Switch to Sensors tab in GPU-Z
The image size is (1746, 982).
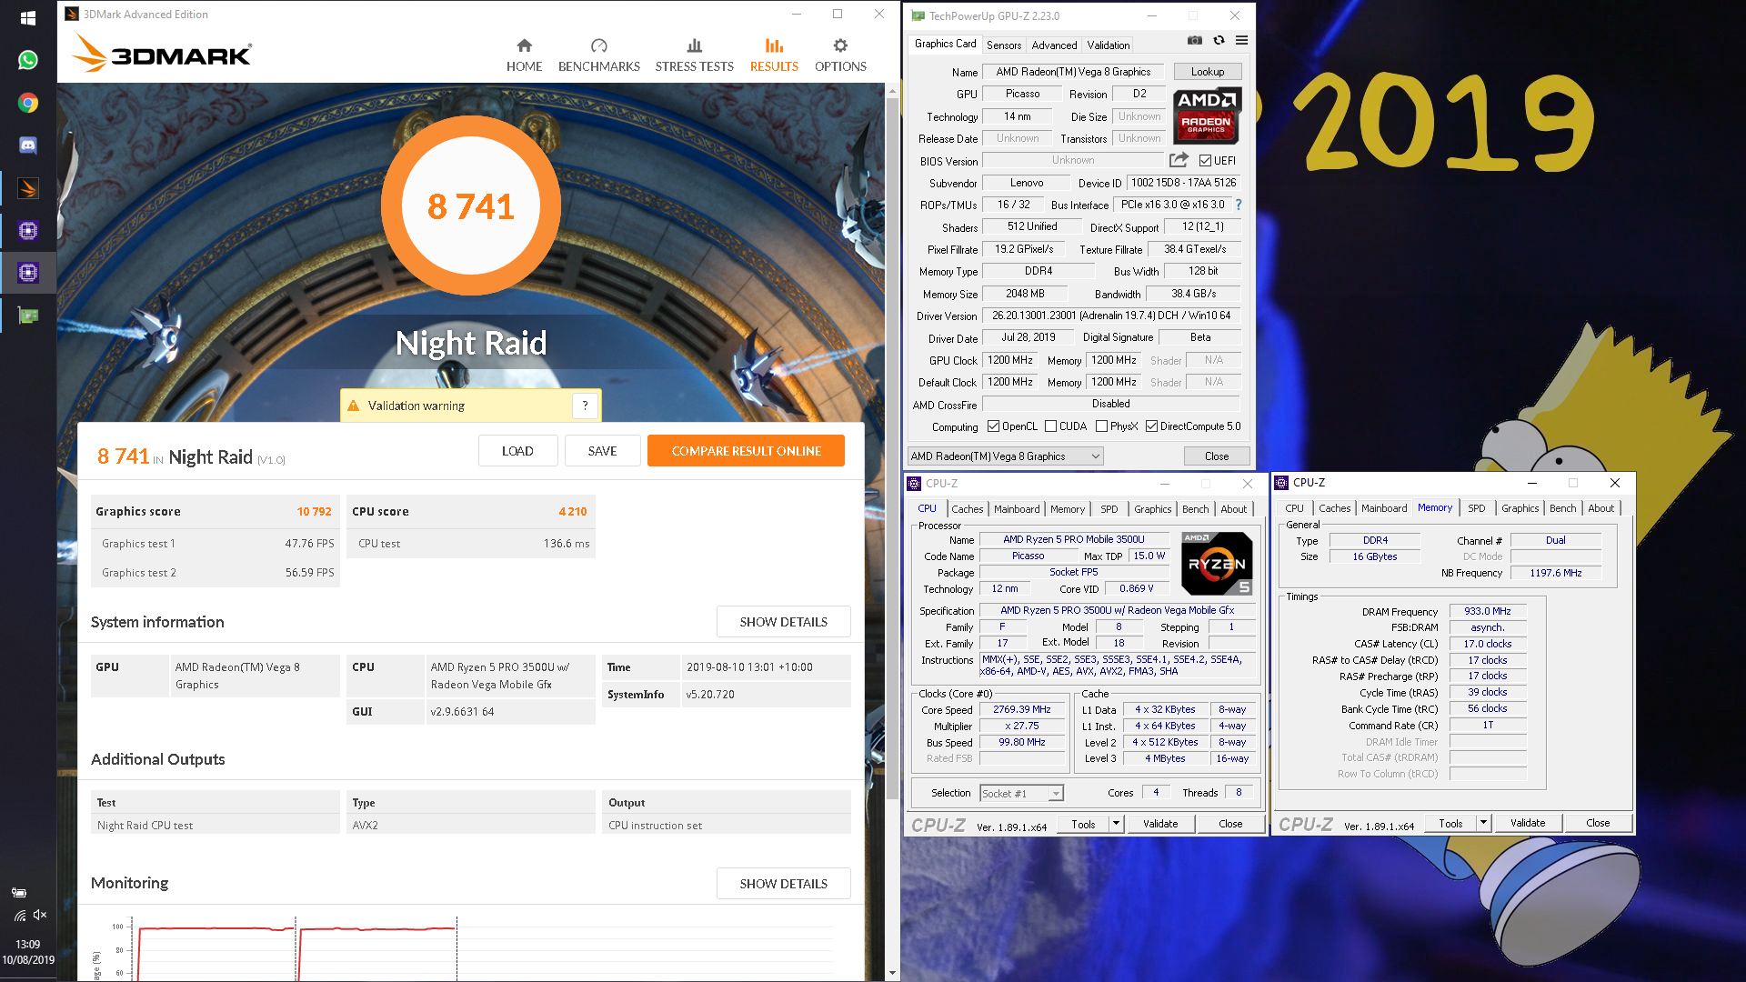pyautogui.click(x=1003, y=45)
